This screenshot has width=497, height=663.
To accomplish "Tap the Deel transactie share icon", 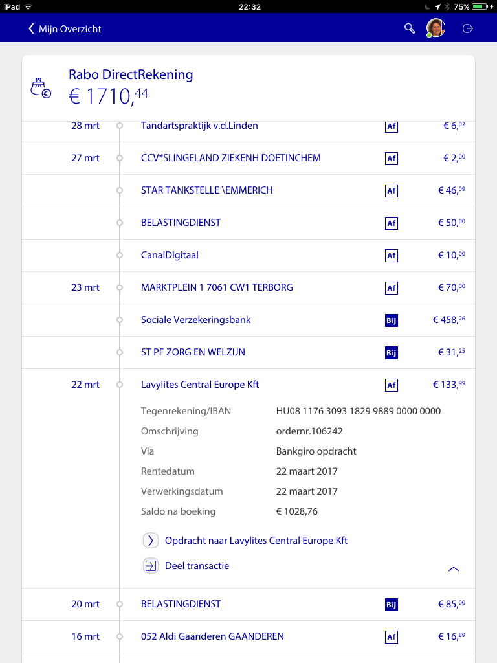I will click(150, 566).
